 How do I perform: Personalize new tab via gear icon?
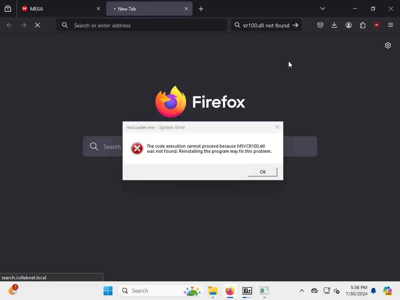click(x=388, y=45)
